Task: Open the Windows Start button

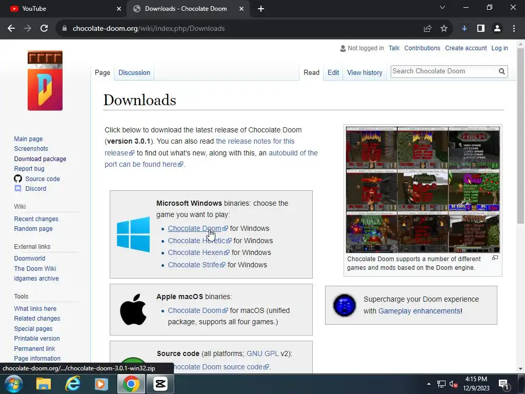Action: point(14,384)
